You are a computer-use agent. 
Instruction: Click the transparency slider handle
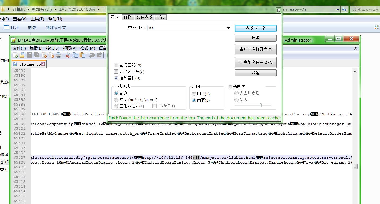tap(260, 105)
